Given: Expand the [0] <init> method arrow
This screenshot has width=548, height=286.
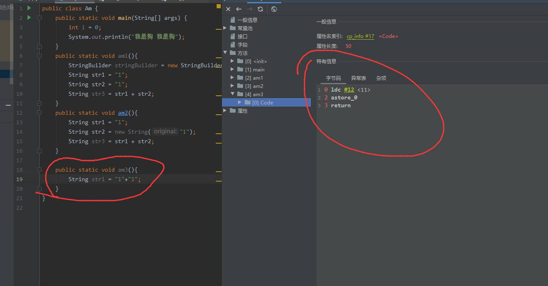Looking at the screenshot, I should click(x=233, y=61).
